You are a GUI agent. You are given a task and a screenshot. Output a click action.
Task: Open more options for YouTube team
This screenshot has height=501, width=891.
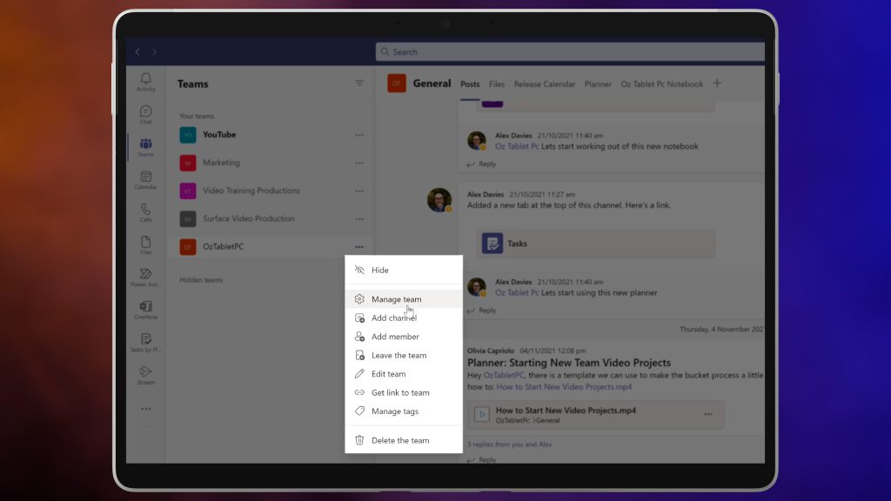[x=359, y=135]
